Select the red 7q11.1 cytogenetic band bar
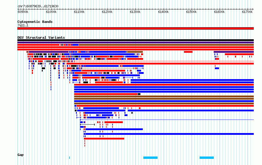The image size is (262, 165). pos(135,28)
